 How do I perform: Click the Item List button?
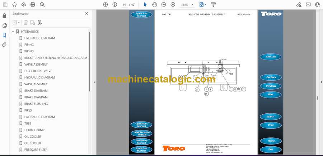coord(271,57)
